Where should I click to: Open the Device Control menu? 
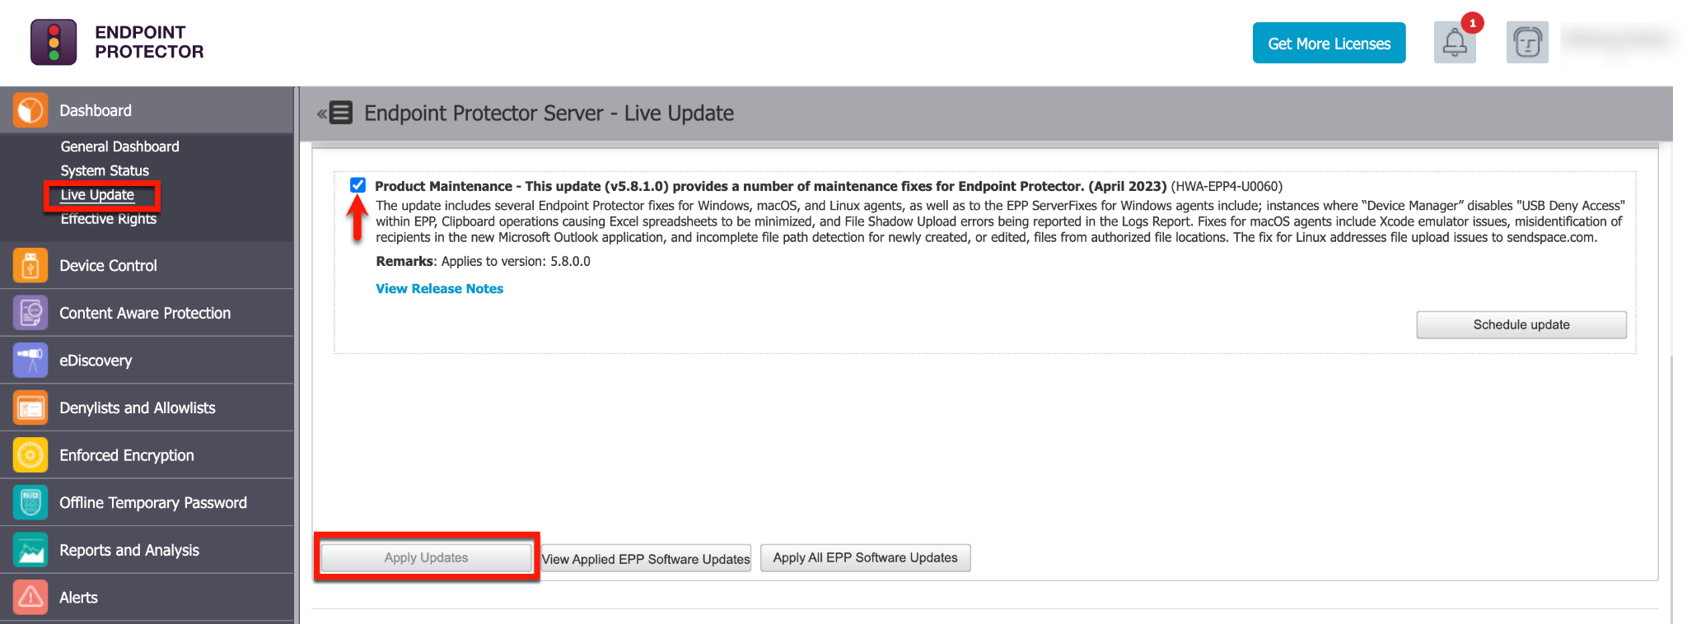click(147, 266)
